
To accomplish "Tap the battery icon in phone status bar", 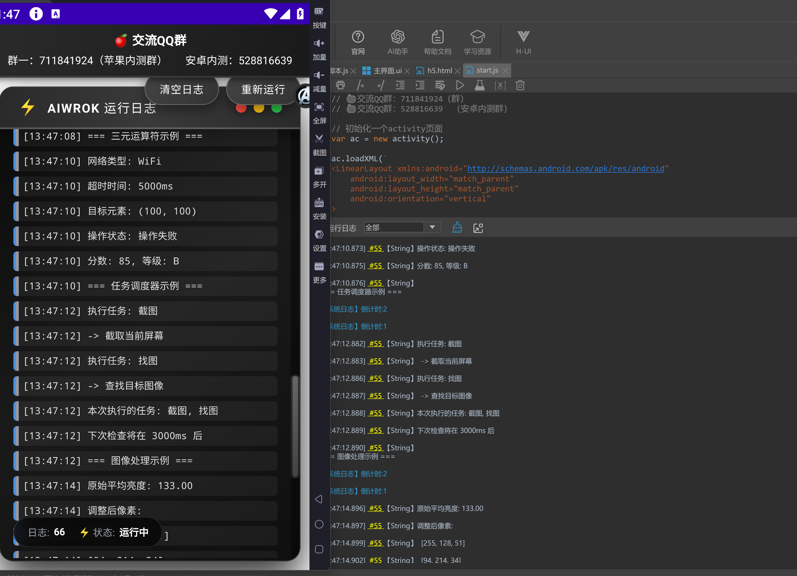I will [300, 13].
